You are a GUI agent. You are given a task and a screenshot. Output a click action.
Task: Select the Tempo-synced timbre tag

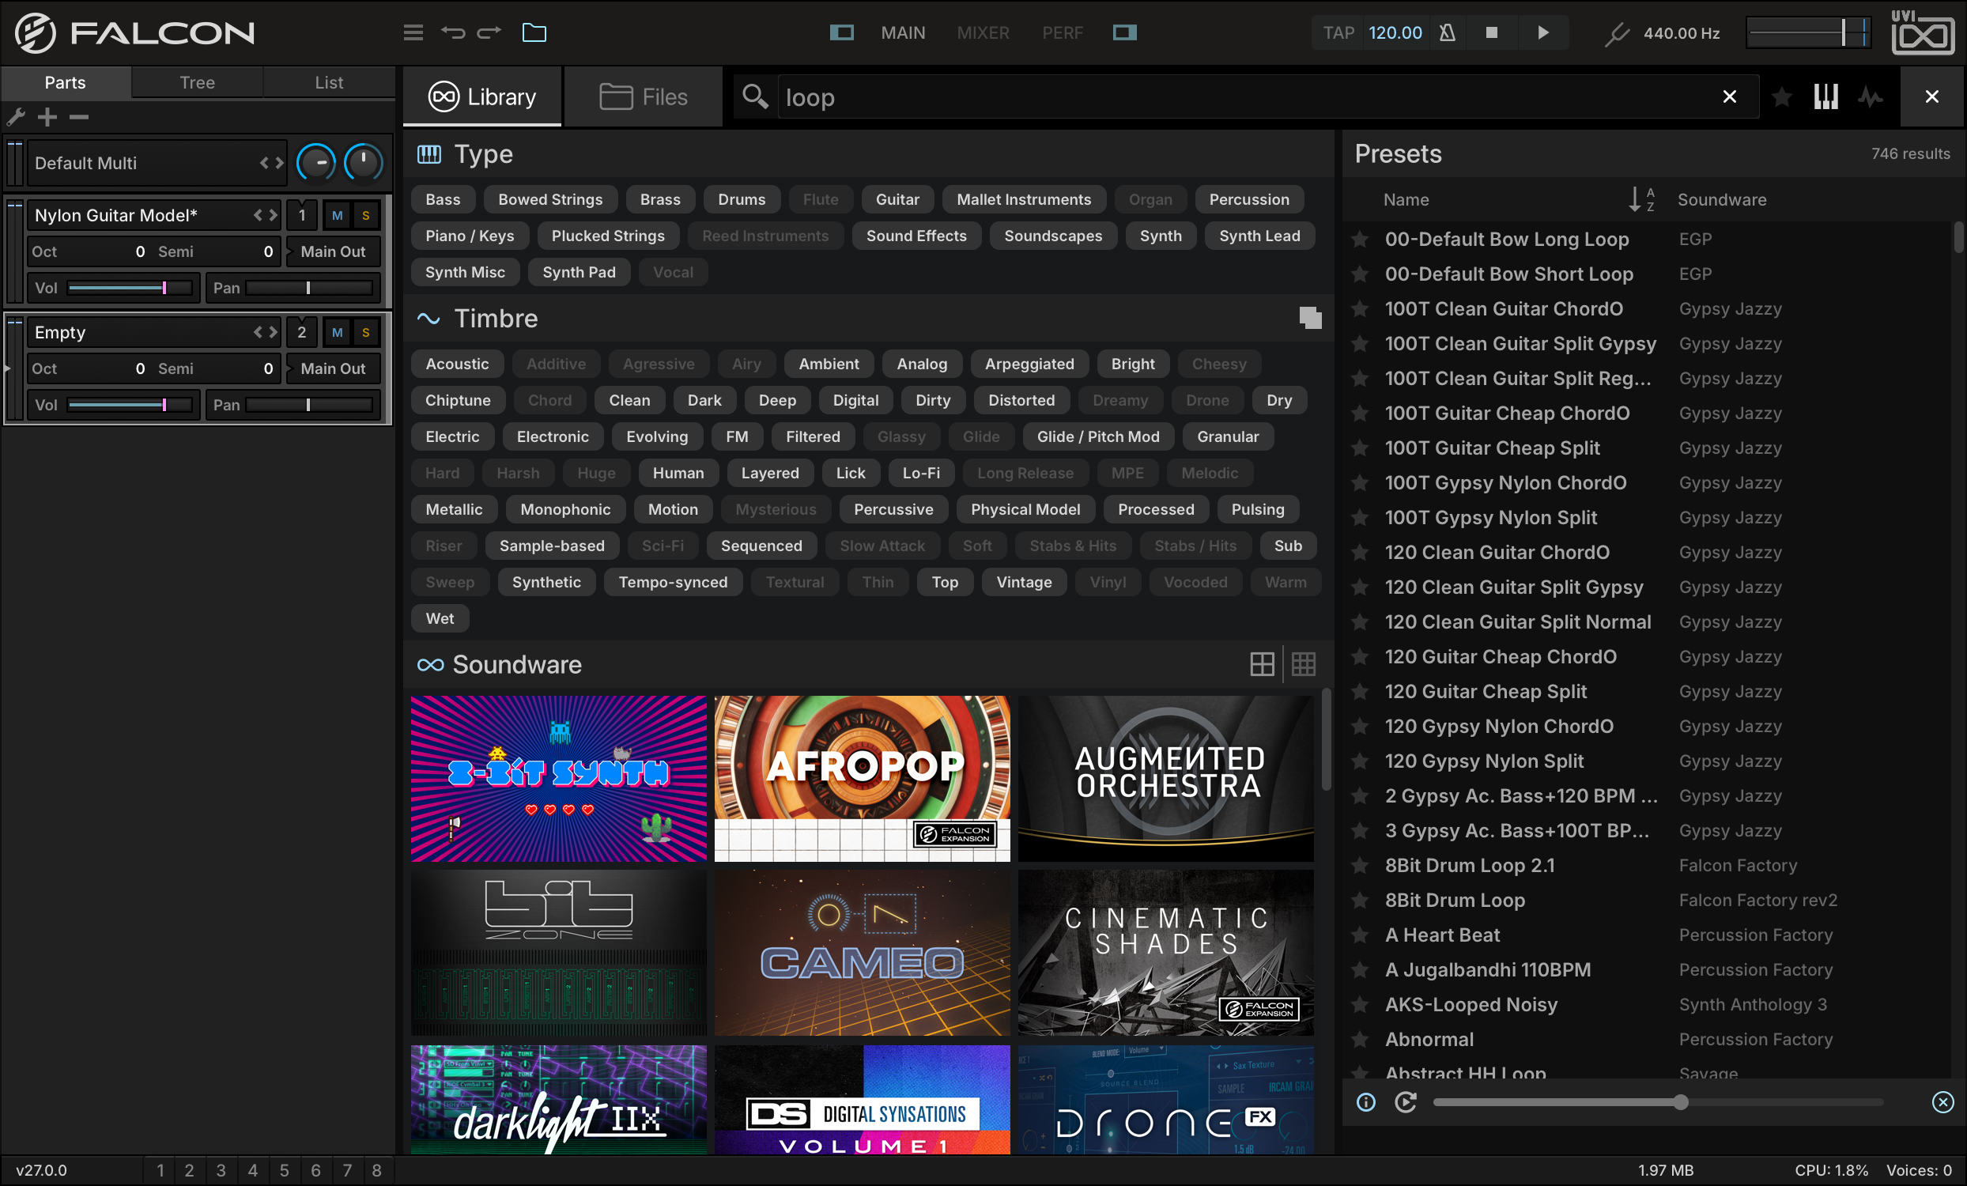(673, 582)
